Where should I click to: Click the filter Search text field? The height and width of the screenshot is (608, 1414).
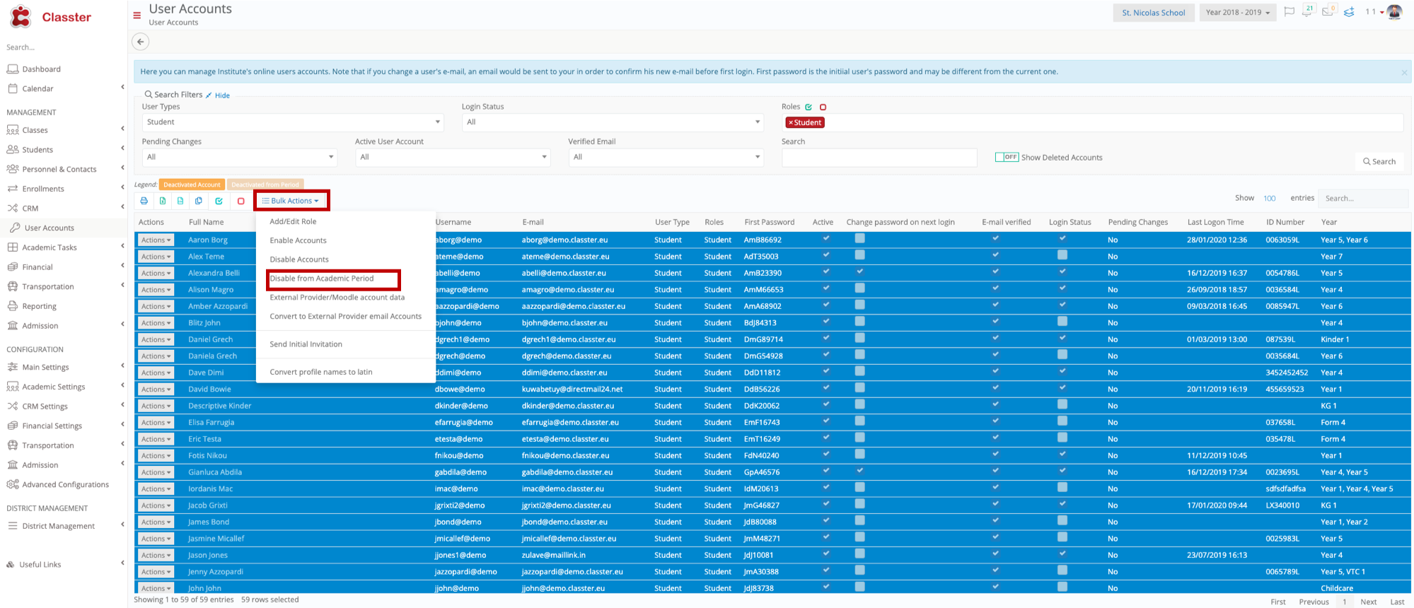pyautogui.click(x=879, y=158)
